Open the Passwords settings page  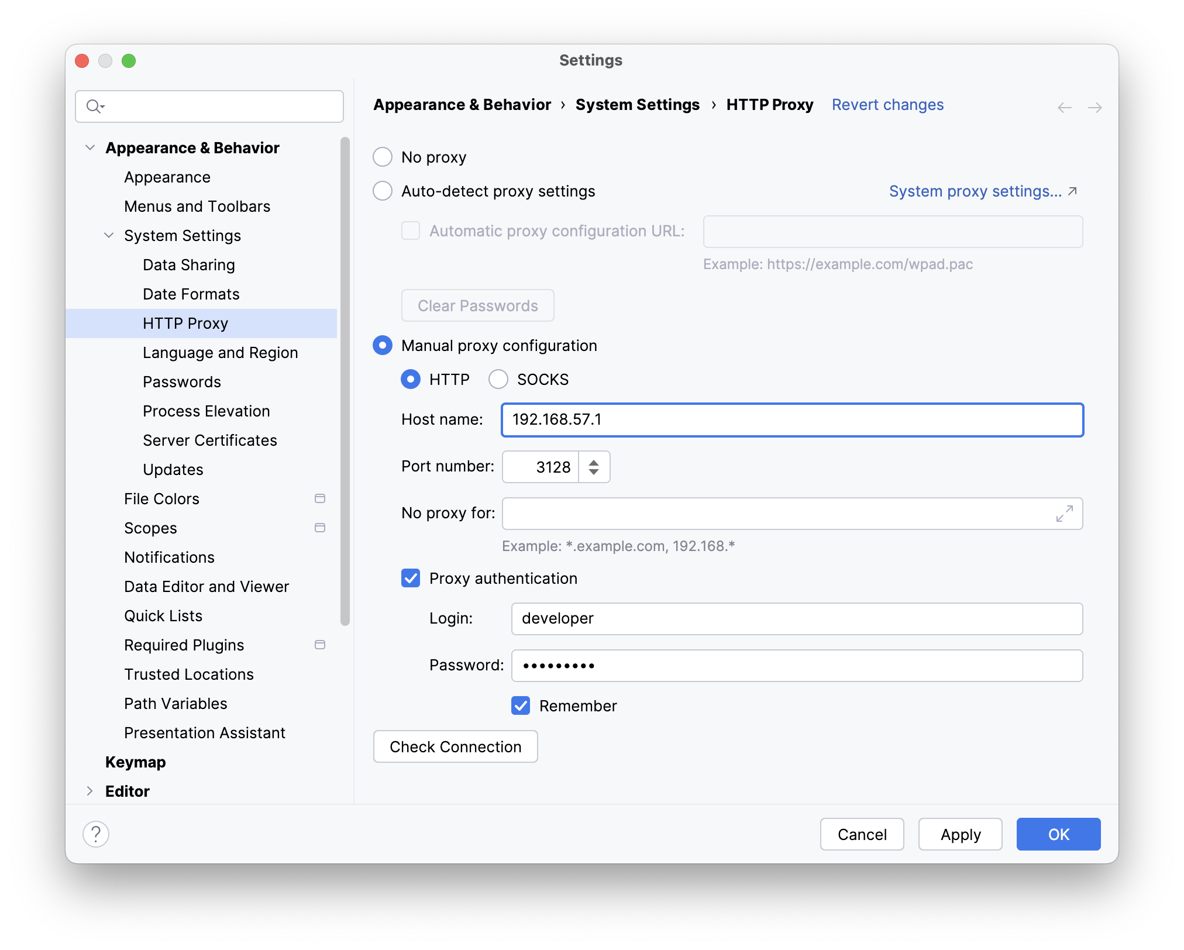[x=182, y=381]
